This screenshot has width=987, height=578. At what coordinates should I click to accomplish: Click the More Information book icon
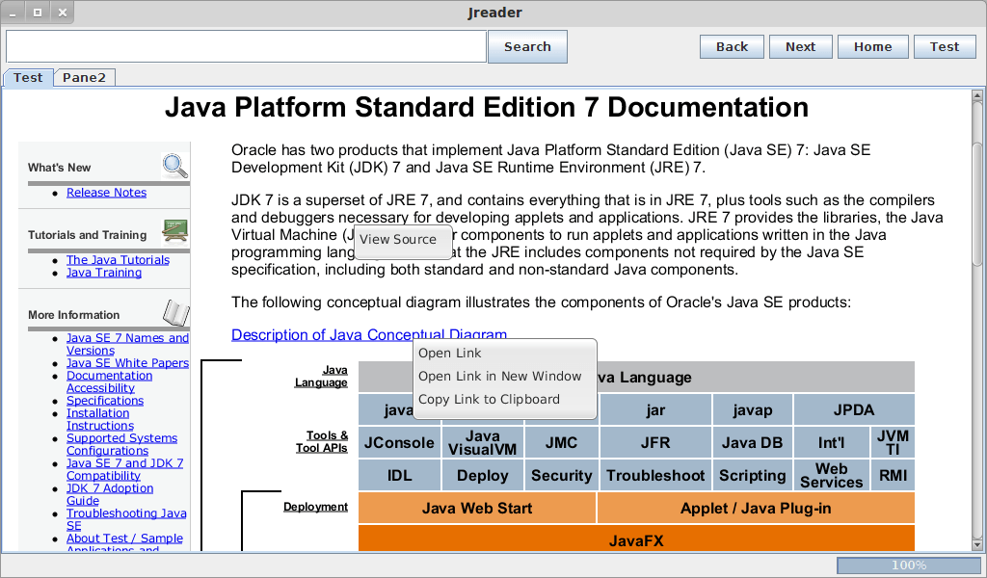click(x=175, y=313)
